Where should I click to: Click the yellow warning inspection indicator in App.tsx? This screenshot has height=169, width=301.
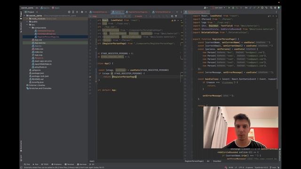pyautogui.click(x=174, y=20)
